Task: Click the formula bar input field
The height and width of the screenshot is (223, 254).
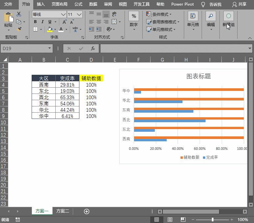Action: (x=174, y=48)
